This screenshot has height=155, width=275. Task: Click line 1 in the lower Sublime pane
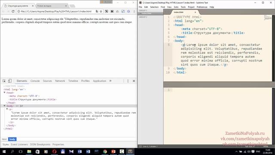[x=168, y=90]
